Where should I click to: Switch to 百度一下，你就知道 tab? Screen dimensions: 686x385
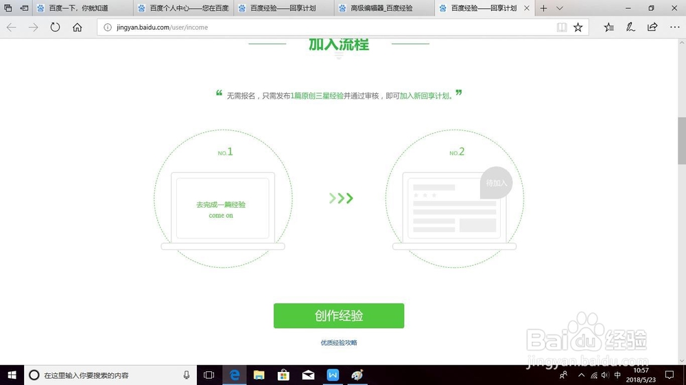(x=83, y=8)
